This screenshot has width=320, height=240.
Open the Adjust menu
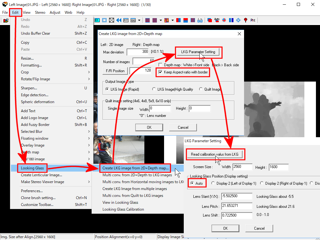(x=55, y=12)
